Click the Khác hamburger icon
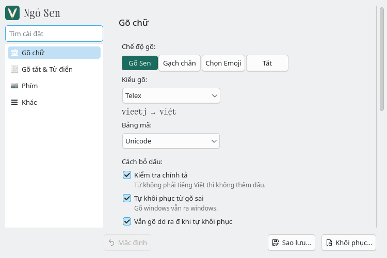Image resolution: width=387 pixels, height=258 pixels. (14, 102)
